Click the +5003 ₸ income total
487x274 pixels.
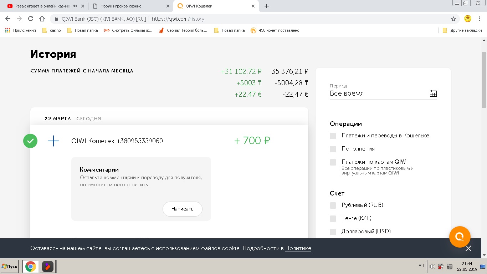249,83
